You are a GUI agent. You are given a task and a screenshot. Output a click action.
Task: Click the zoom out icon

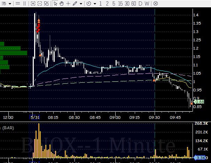pos(40,3)
